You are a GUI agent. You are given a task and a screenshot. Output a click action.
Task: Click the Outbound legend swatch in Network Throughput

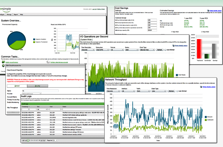click(206, 120)
